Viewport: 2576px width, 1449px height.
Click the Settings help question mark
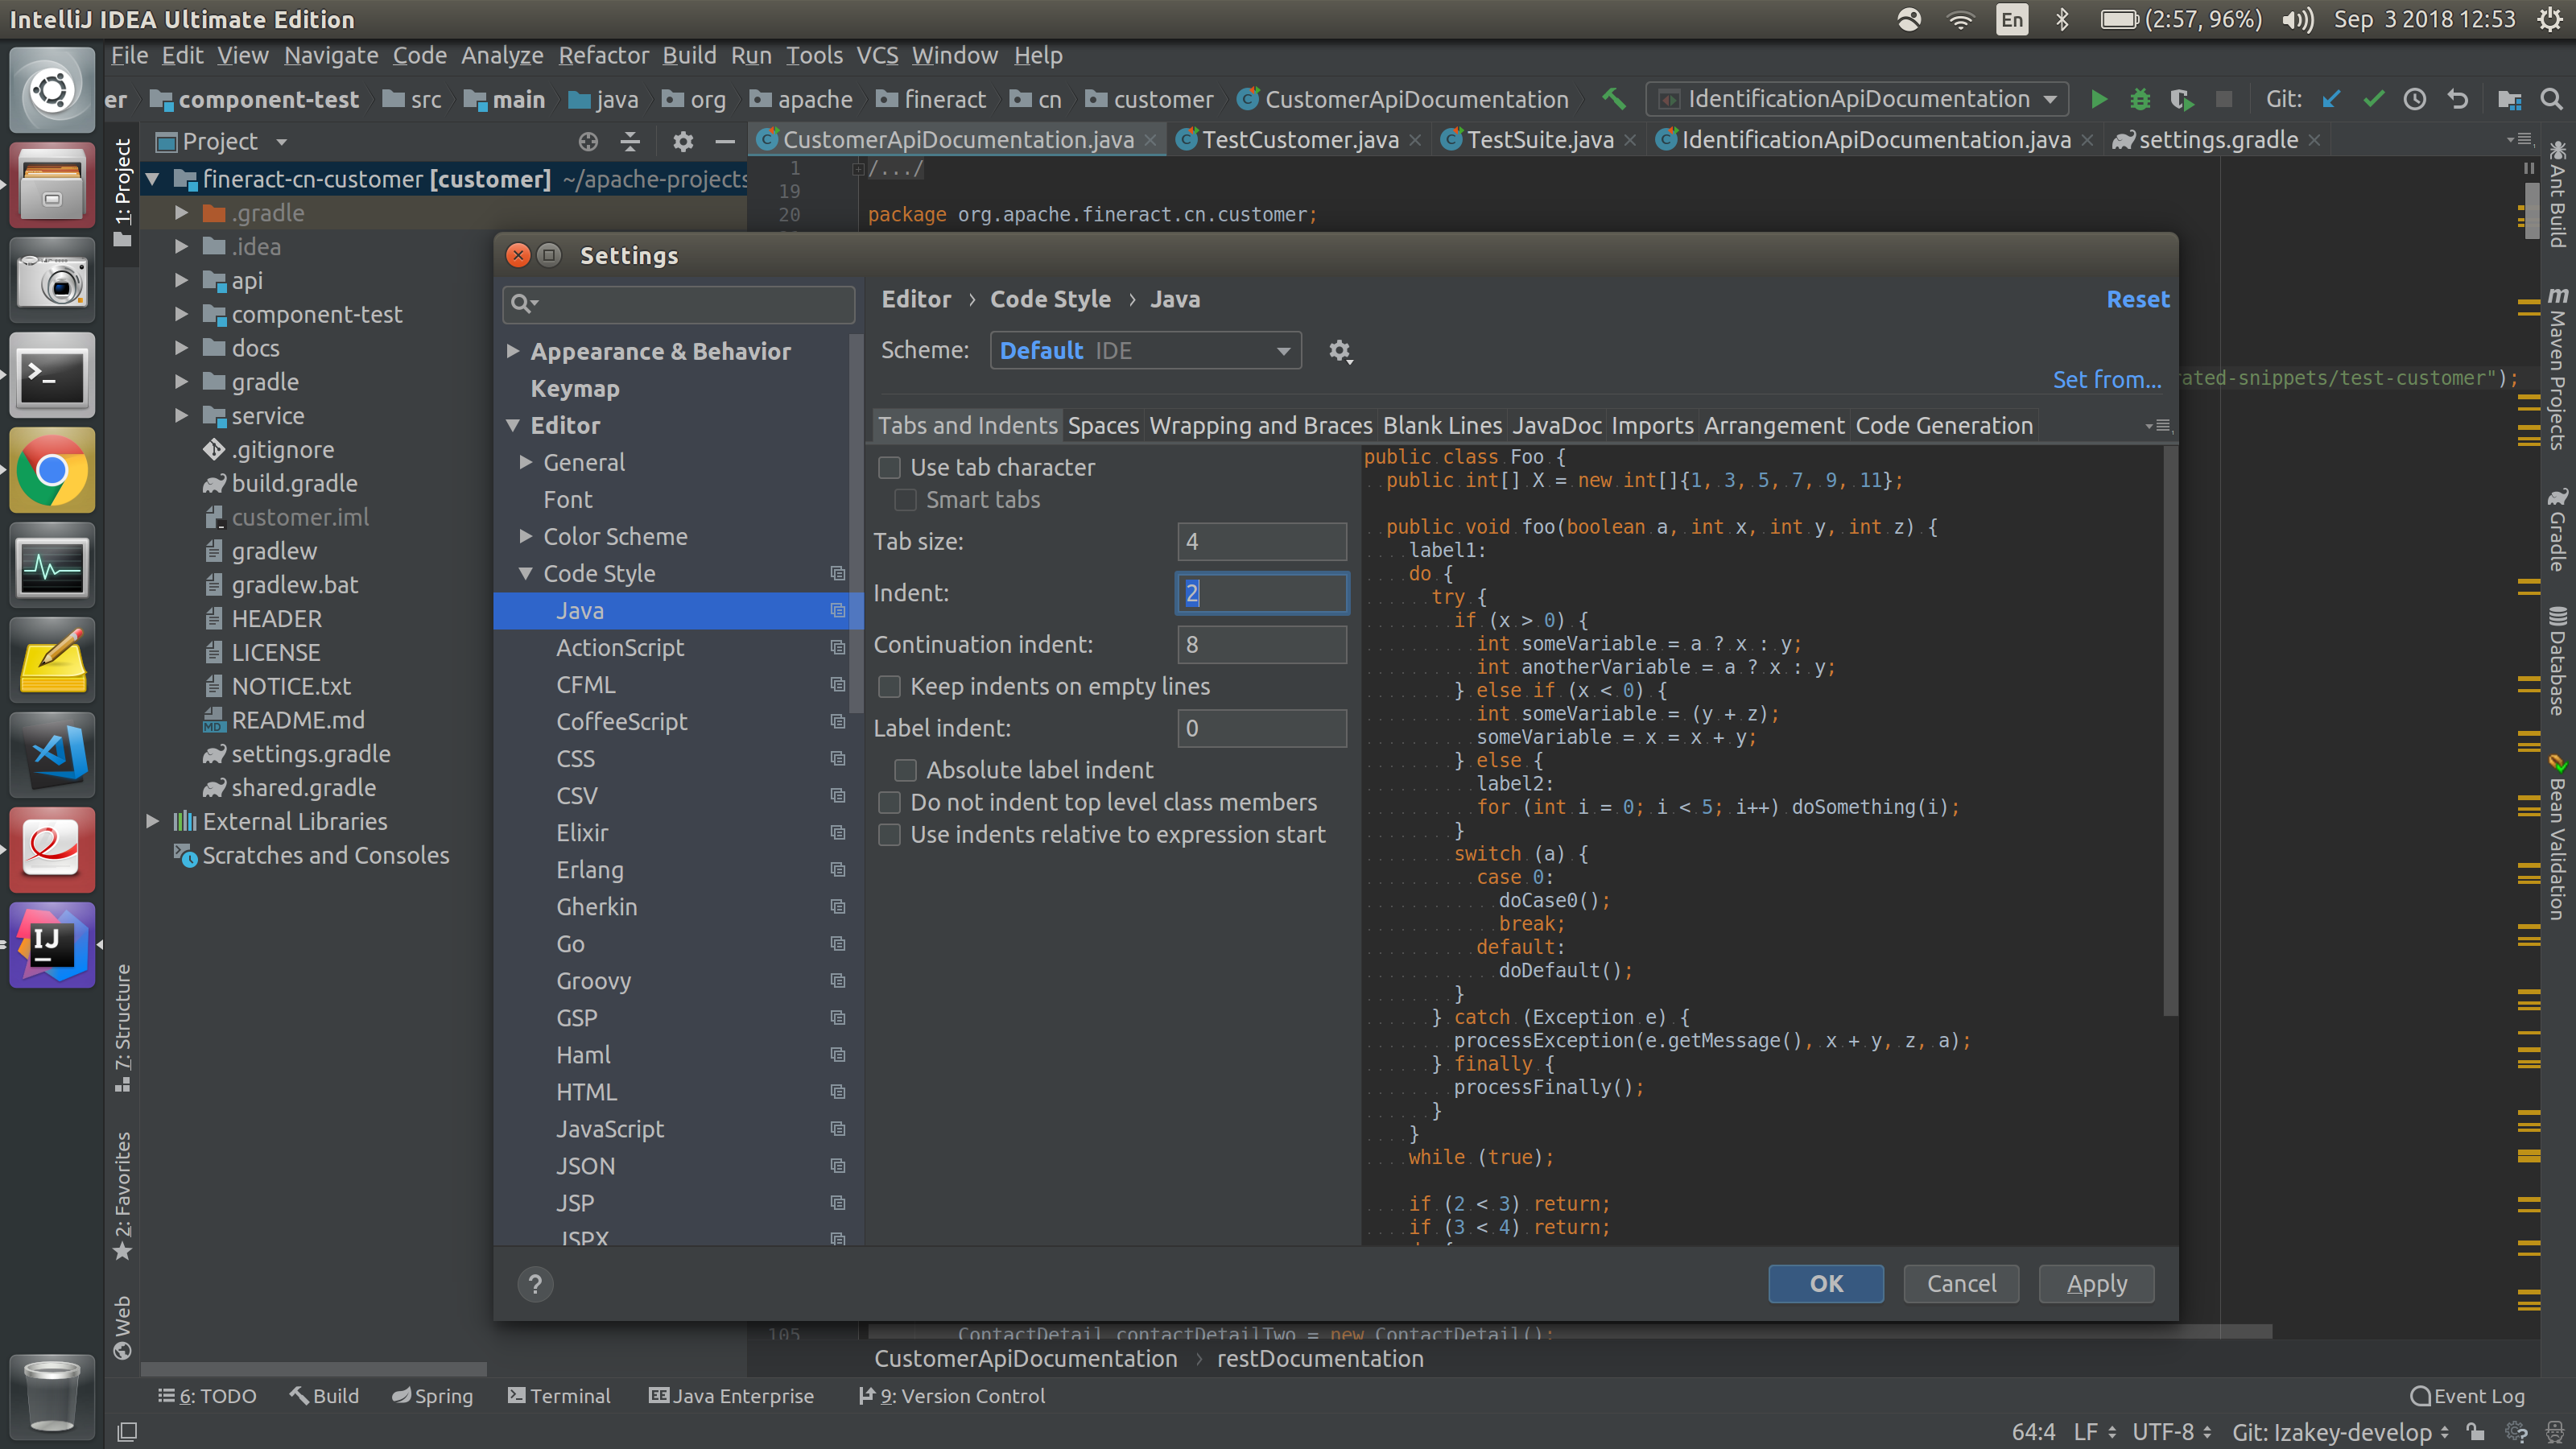(535, 1284)
